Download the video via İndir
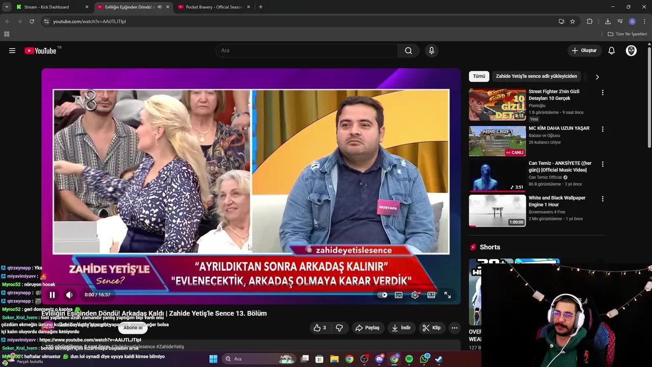 point(401,328)
